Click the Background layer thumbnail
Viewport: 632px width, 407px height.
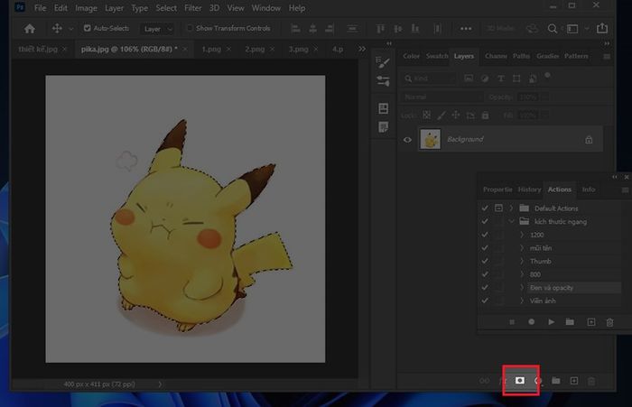[431, 139]
